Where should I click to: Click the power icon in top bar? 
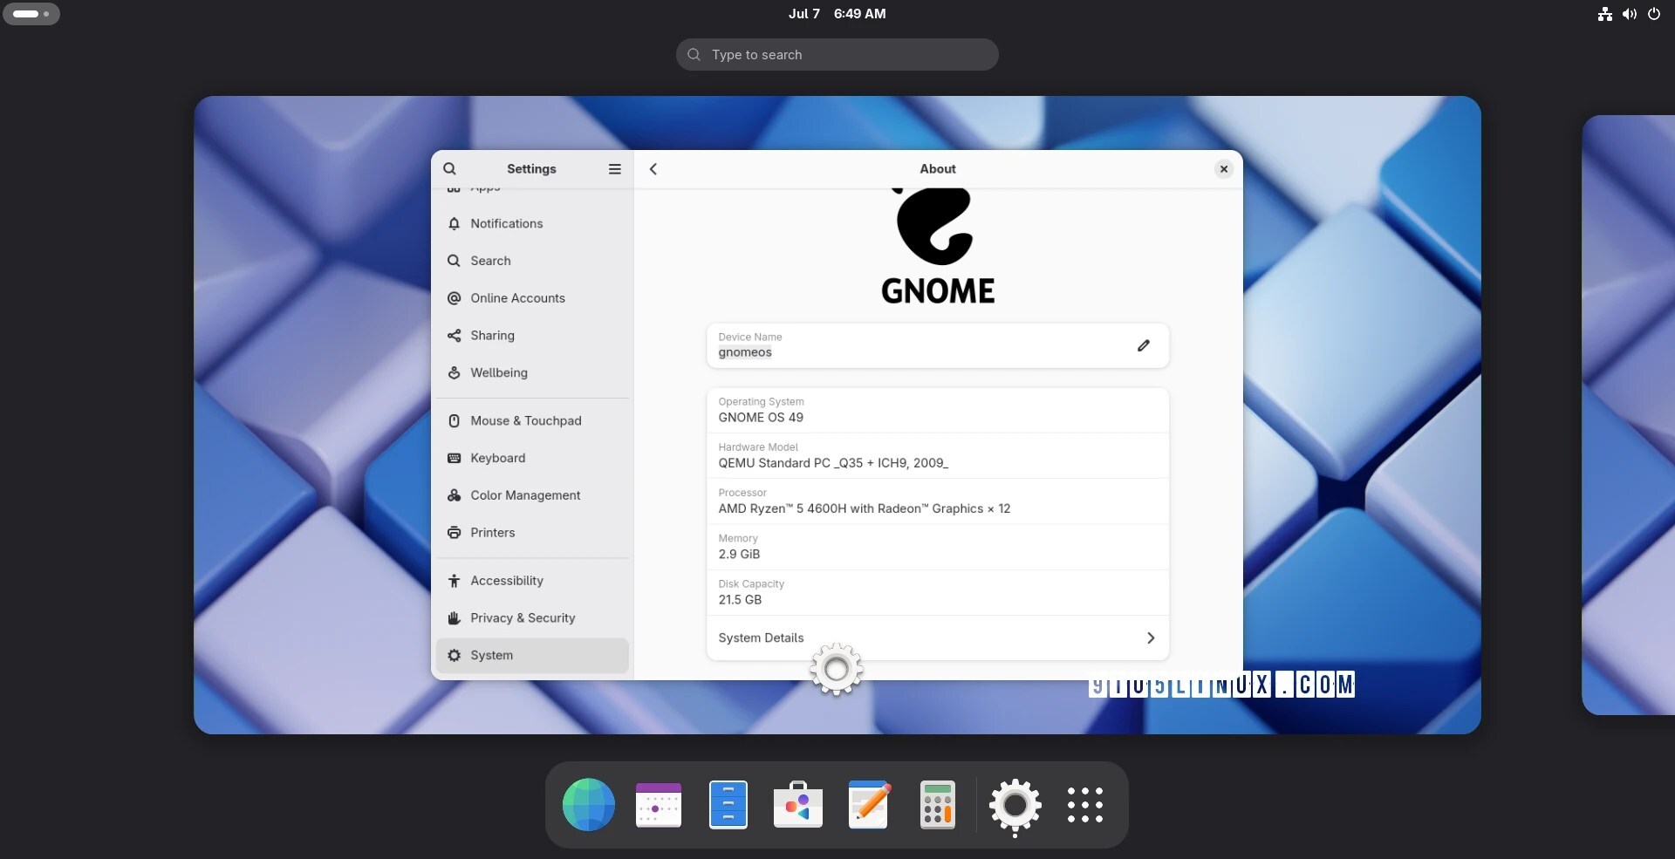(1654, 14)
